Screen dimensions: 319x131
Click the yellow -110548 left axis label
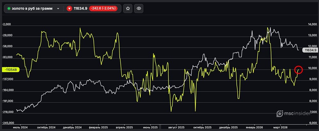click(11, 69)
